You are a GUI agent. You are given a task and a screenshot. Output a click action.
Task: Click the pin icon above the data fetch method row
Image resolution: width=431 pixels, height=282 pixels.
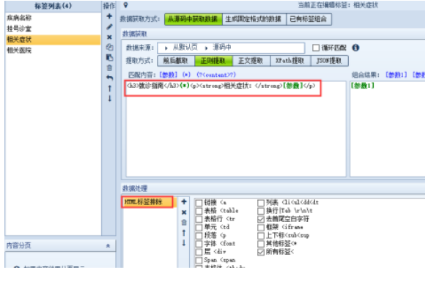(125, 4)
